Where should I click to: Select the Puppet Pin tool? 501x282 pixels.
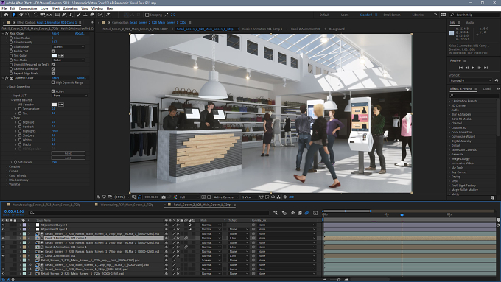pyautogui.click(x=108, y=15)
